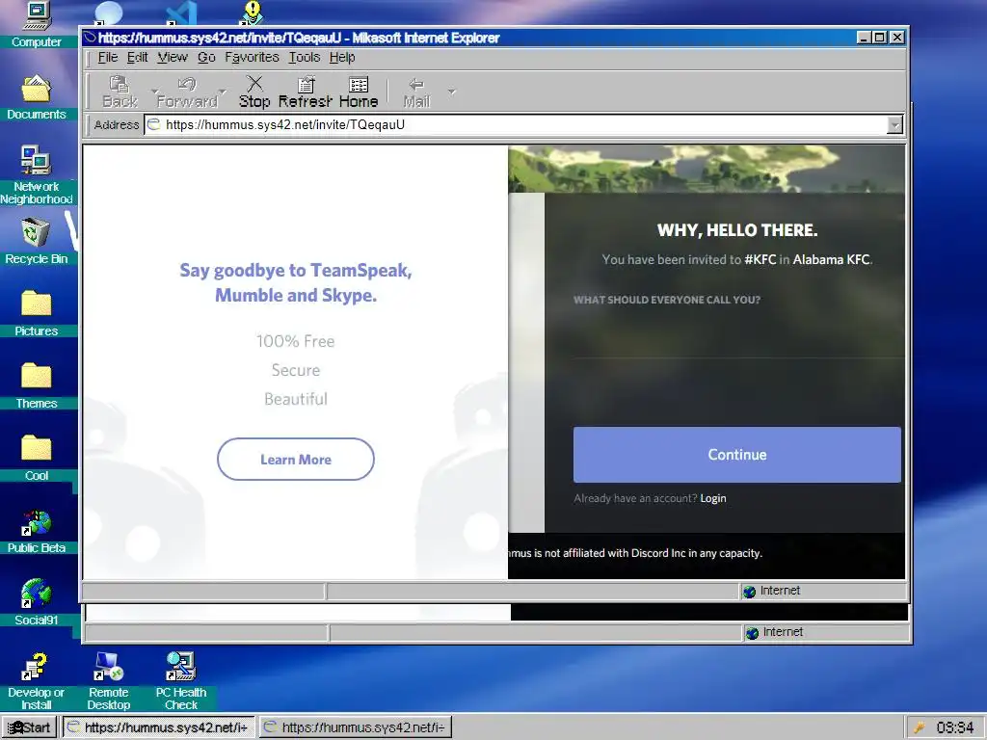This screenshot has width=987, height=740.
Task: Expand the Forward history dropdown arrow
Action: [223, 92]
